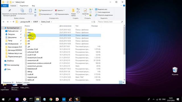Image resolution: width=182 pixels, height=102 pixels.
Task: Select the Awesomium.Core.dll file
Action: [35, 58]
